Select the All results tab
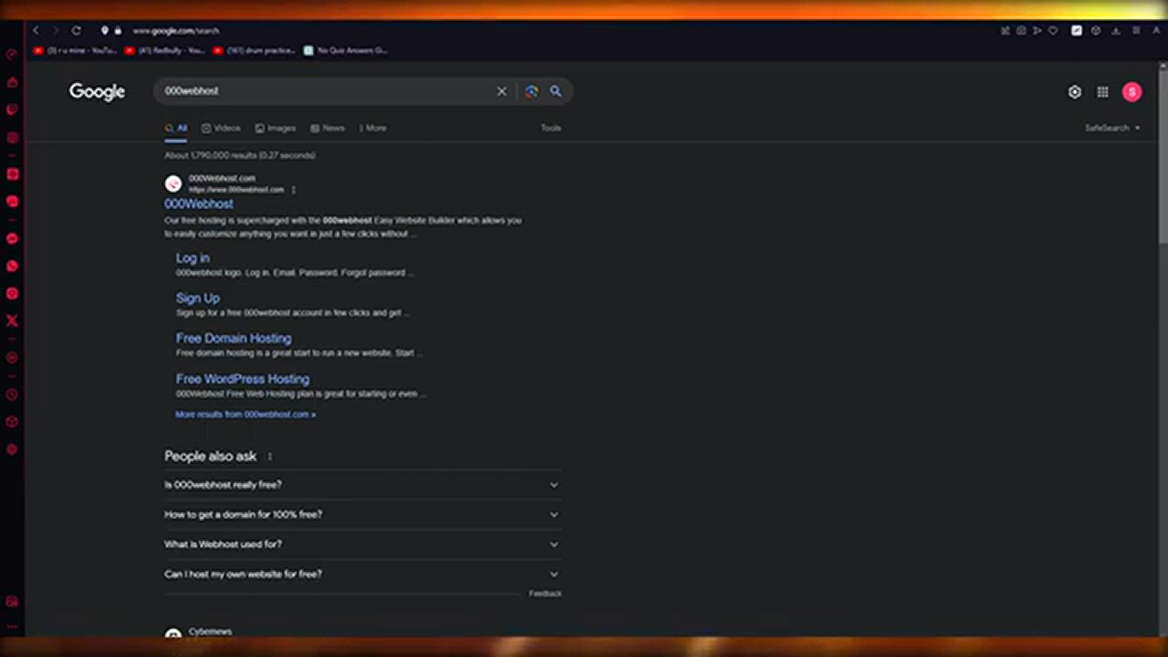 click(176, 128)
